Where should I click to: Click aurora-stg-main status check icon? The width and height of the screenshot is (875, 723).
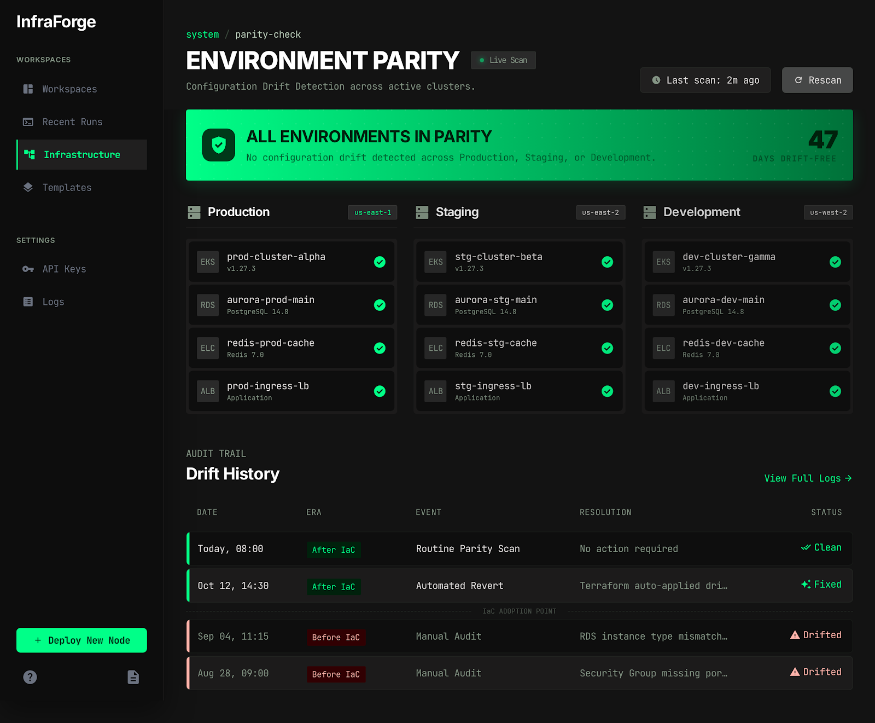pyautogui.click(x=607, y=305)
